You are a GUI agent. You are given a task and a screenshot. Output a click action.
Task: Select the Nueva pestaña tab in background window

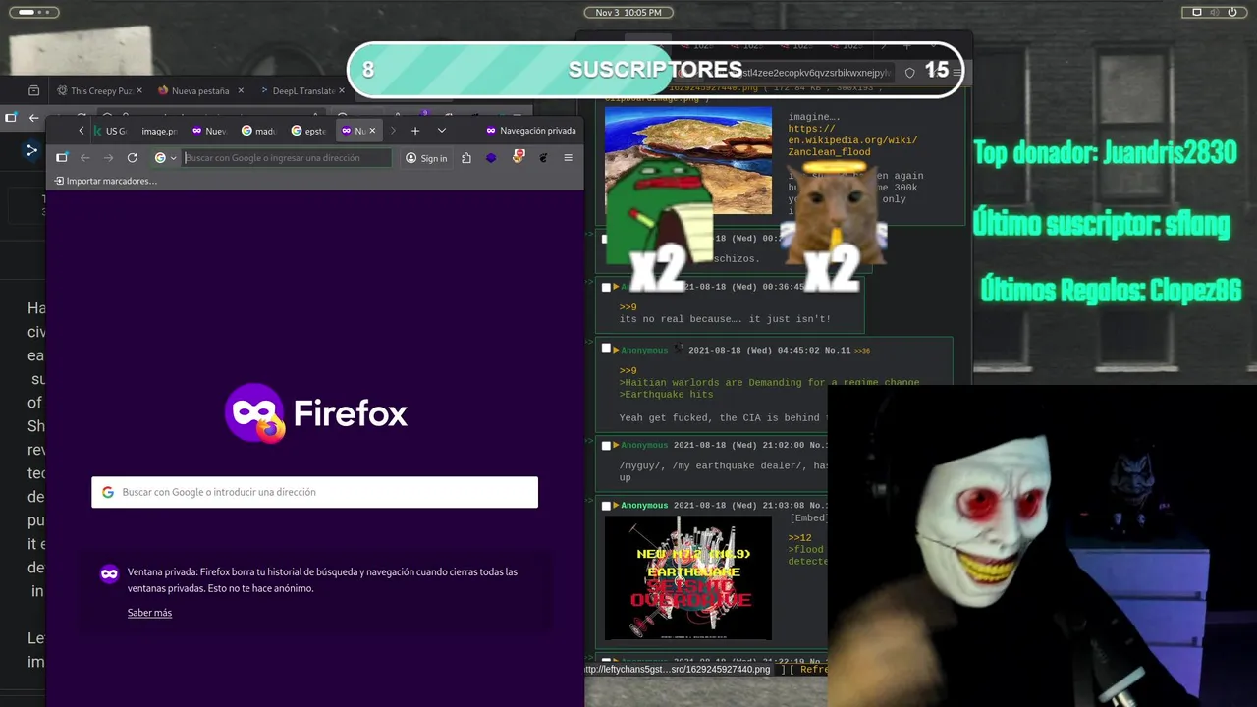click(x=199, y=91)
